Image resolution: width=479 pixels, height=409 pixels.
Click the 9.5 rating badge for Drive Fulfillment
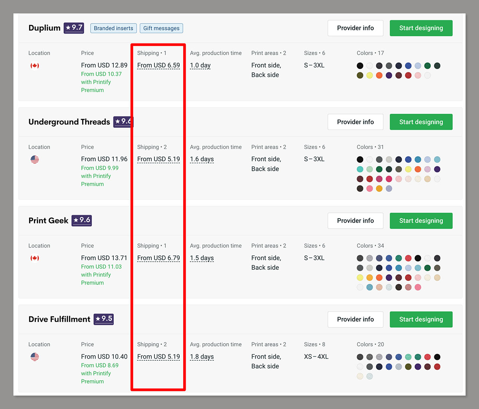(103, 319)
